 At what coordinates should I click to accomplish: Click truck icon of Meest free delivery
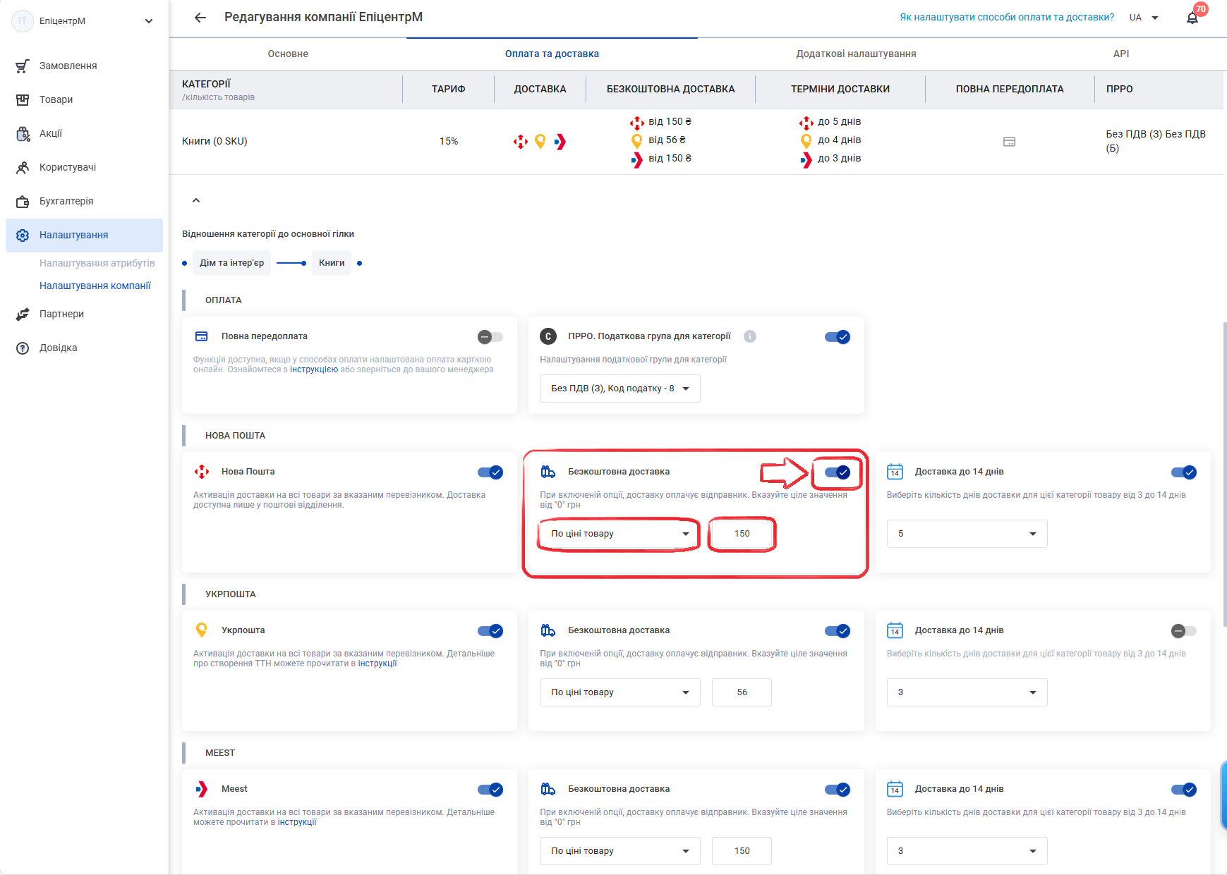click(548, 789)
